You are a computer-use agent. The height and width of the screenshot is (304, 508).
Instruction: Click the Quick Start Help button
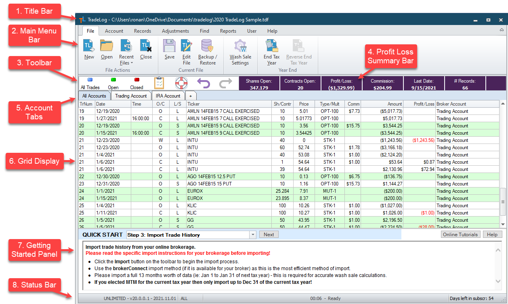[x=492, y=235]
